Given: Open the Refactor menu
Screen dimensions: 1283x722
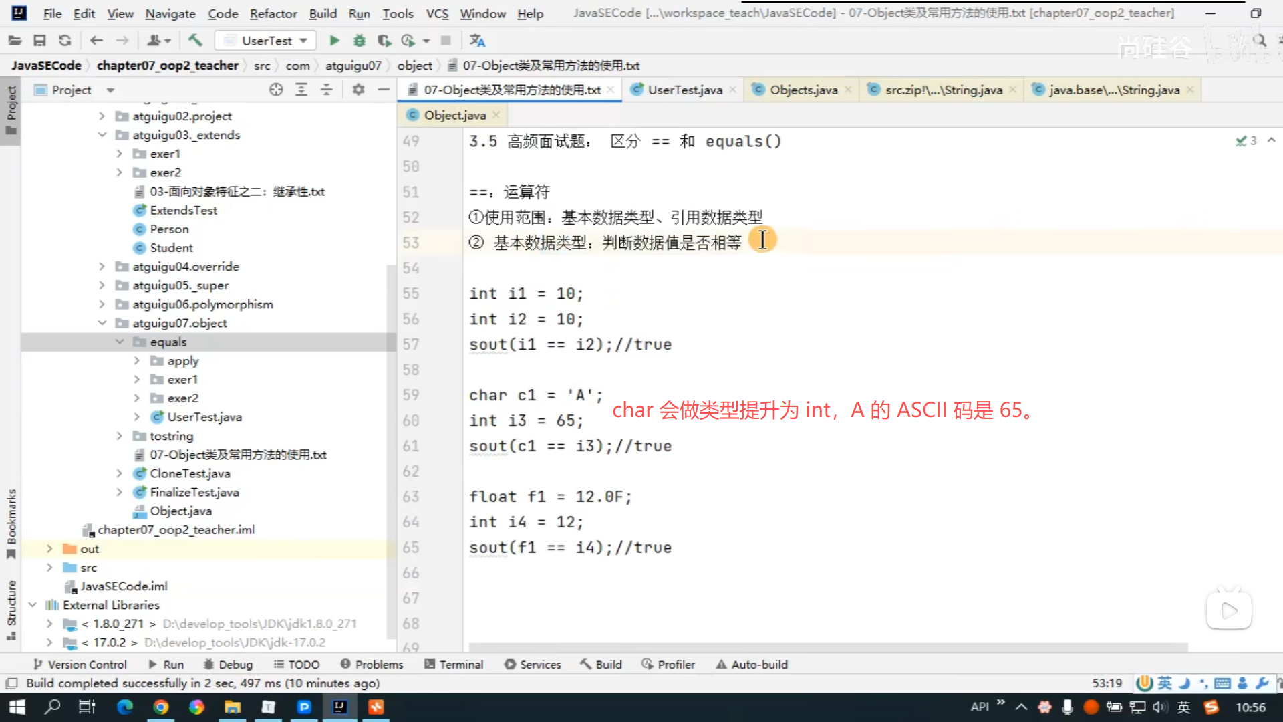Looking at the screenshot, I should point(273,13).
